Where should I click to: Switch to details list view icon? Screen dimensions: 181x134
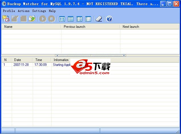click(88, 19)
